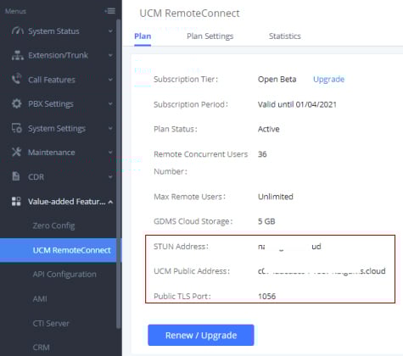Image resolution: width=403 pixels, height=356 pixels.
Task: Switch to the Plan Settings tab
Action: click(210, 36)
